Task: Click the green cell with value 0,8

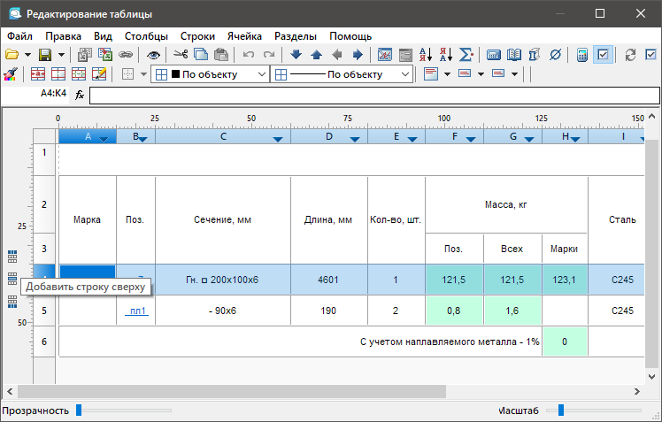Action: [454, 311]
